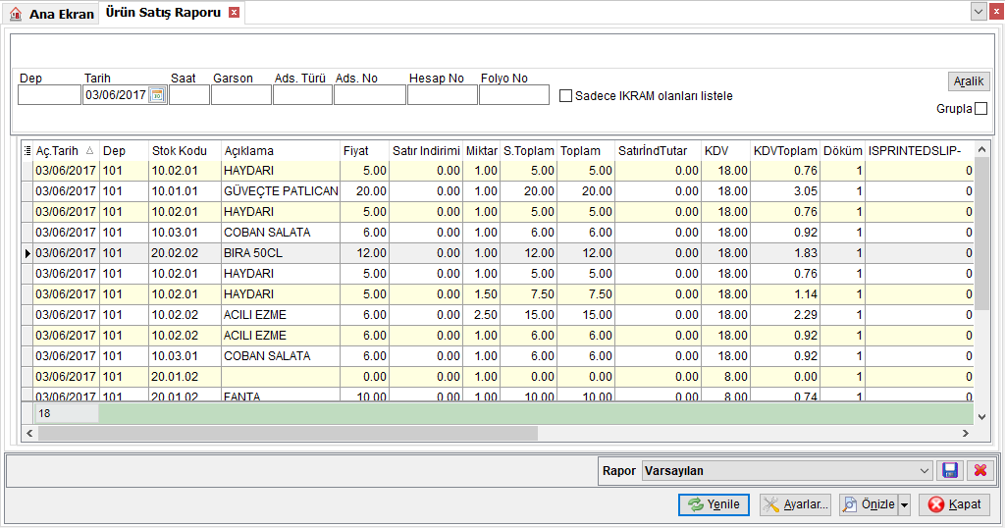Click the Miktar 2.50 cell

point(482,315)
